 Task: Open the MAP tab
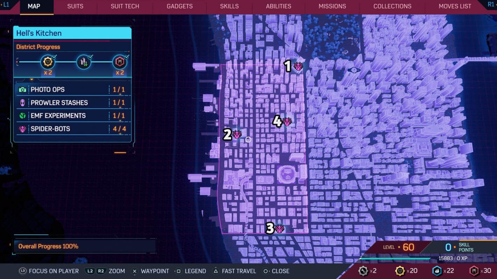tap(34, 6)
